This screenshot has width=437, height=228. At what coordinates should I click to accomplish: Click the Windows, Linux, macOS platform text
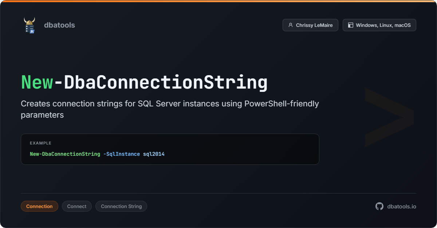tap(383, 25)
